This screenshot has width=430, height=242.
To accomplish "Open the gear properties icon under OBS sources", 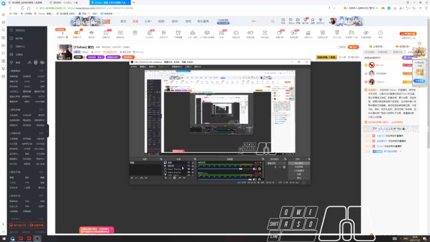I will tap(174, 178).
